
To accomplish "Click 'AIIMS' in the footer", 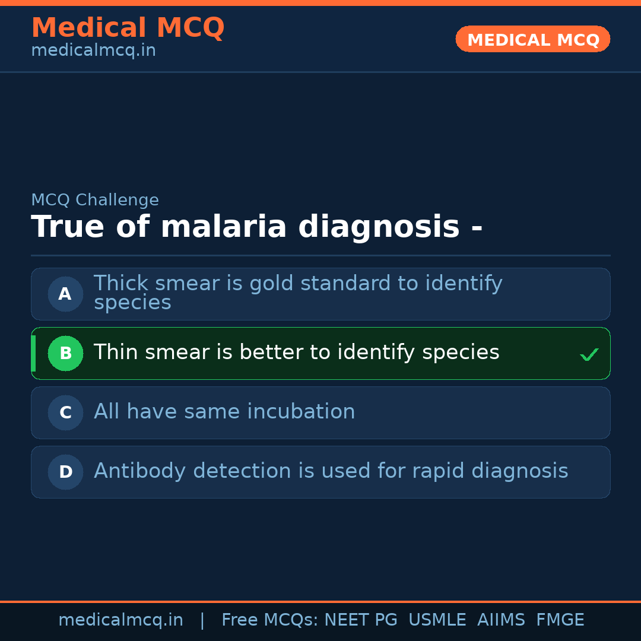I will click(x=501, y=620).
